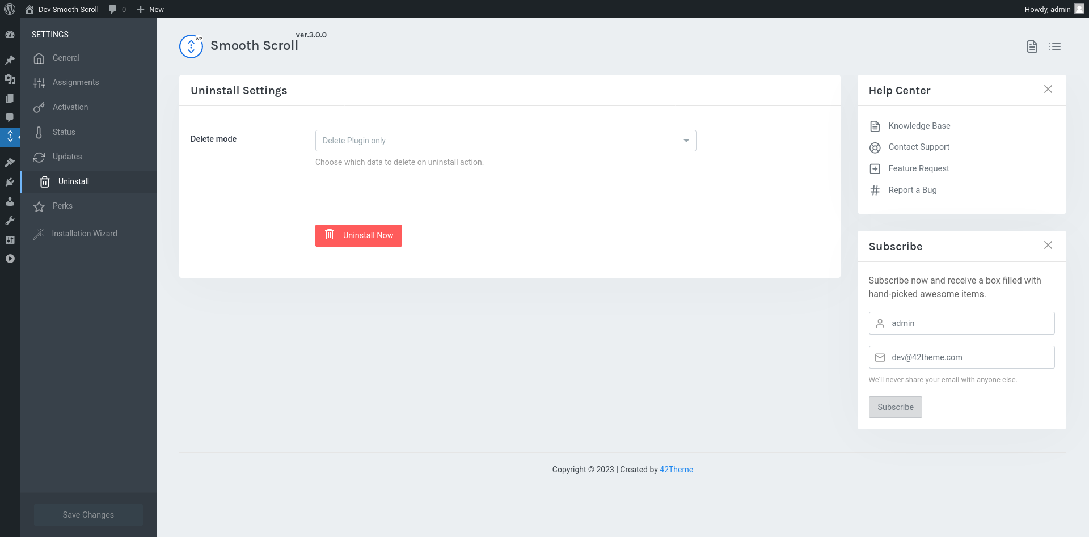
Task: Click the changelog list icon top right
Action: 1055,46
